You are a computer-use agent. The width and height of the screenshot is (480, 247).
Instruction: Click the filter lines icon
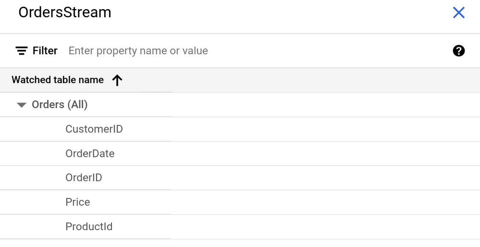click(22, 51)
